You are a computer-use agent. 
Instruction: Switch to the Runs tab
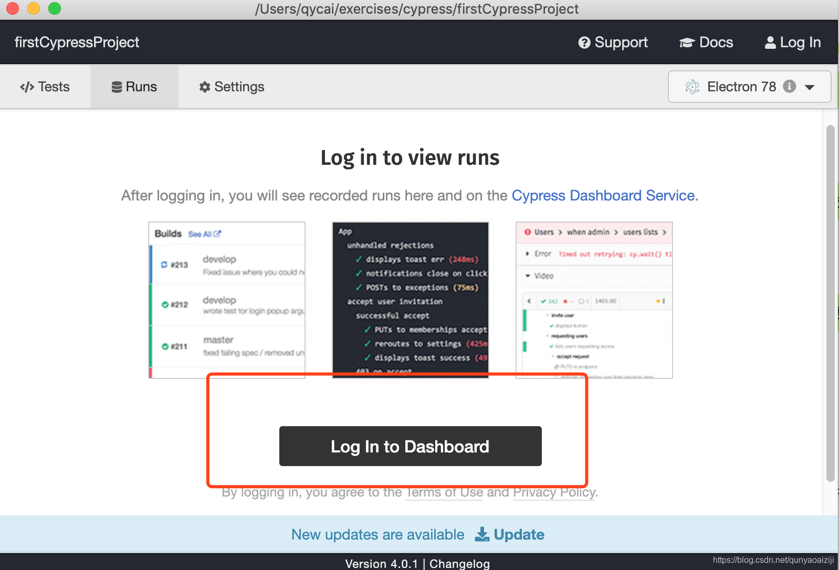(134, 87)
